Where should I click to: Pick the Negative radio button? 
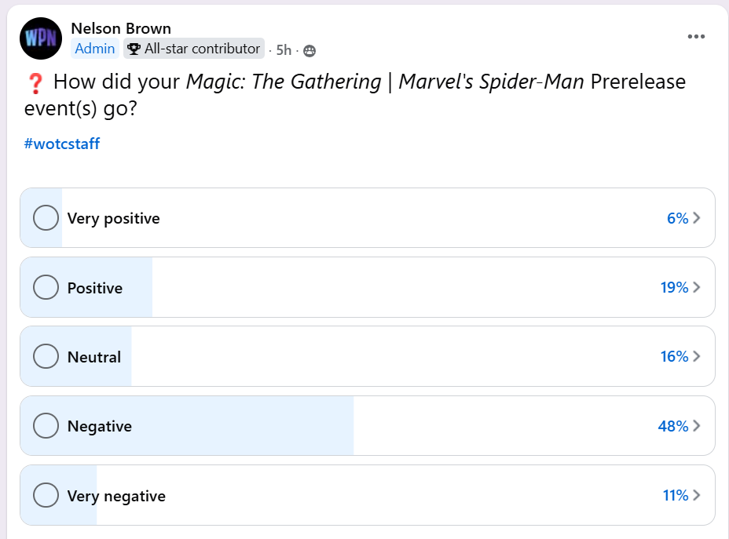click(46, 426)
